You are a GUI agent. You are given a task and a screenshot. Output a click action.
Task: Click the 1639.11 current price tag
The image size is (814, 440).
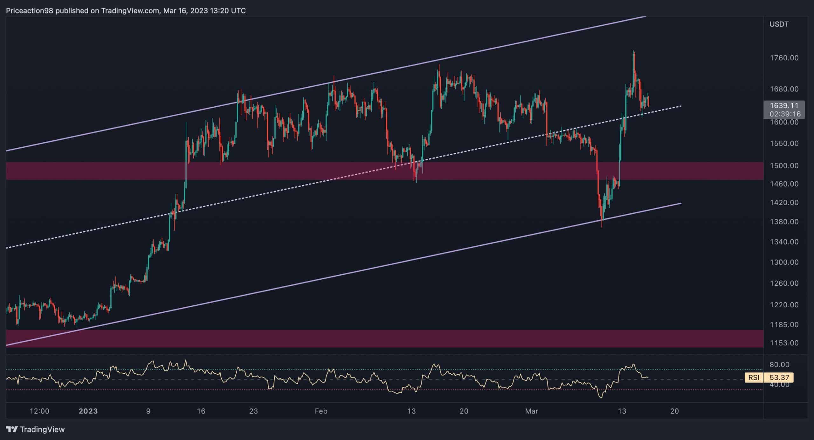tap(784, 106)
